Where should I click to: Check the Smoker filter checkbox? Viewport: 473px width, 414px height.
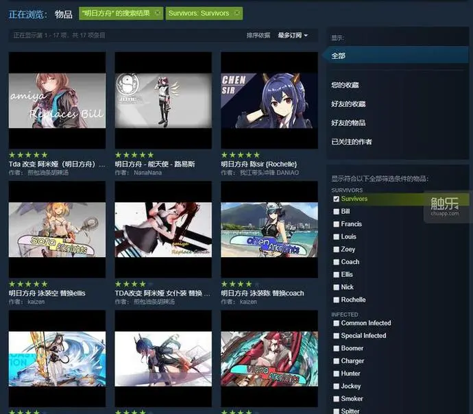pyautogui.click(x=336, y=399)
